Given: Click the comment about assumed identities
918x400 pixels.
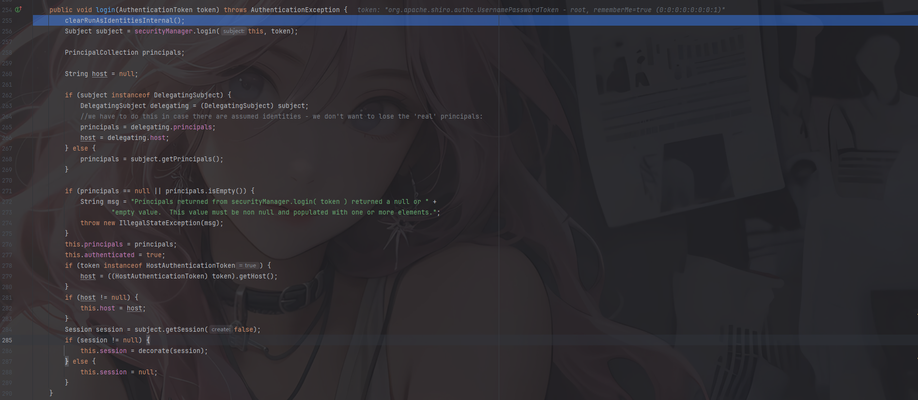Looking at the screenshot, I should pos(281,116).
